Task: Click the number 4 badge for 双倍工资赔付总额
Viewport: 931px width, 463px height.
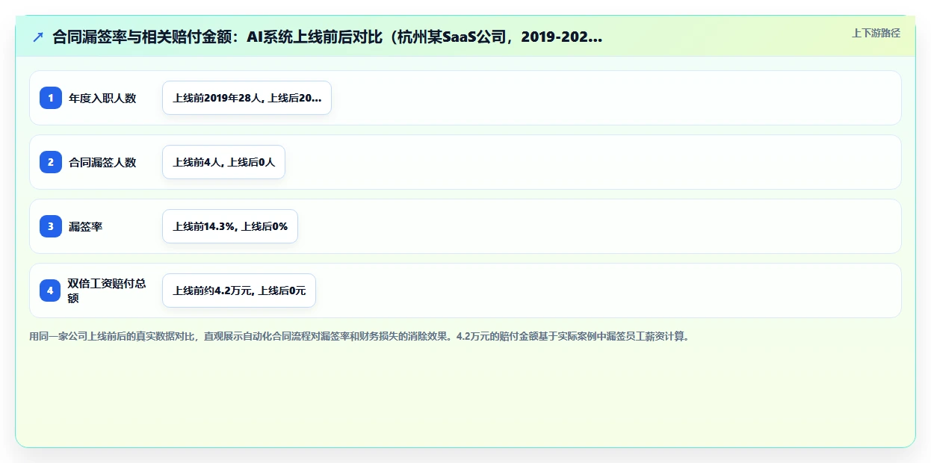Action: [x=51, y=290]
